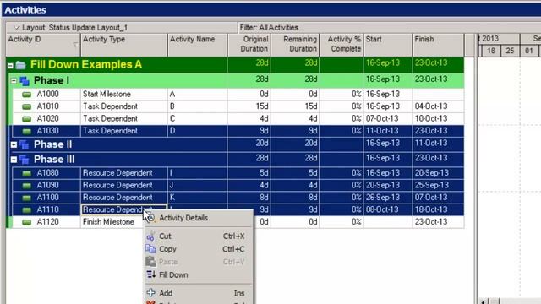Select the 15d Original Duration cell for A1010

[x=249, y=107]
